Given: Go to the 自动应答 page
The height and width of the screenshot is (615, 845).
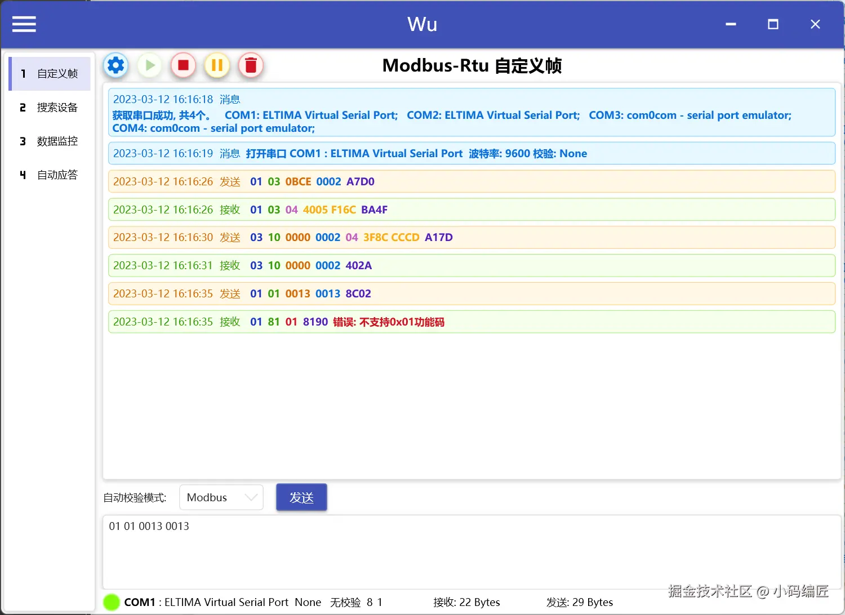Looking at the screenshot, I should tap(50, 175).
